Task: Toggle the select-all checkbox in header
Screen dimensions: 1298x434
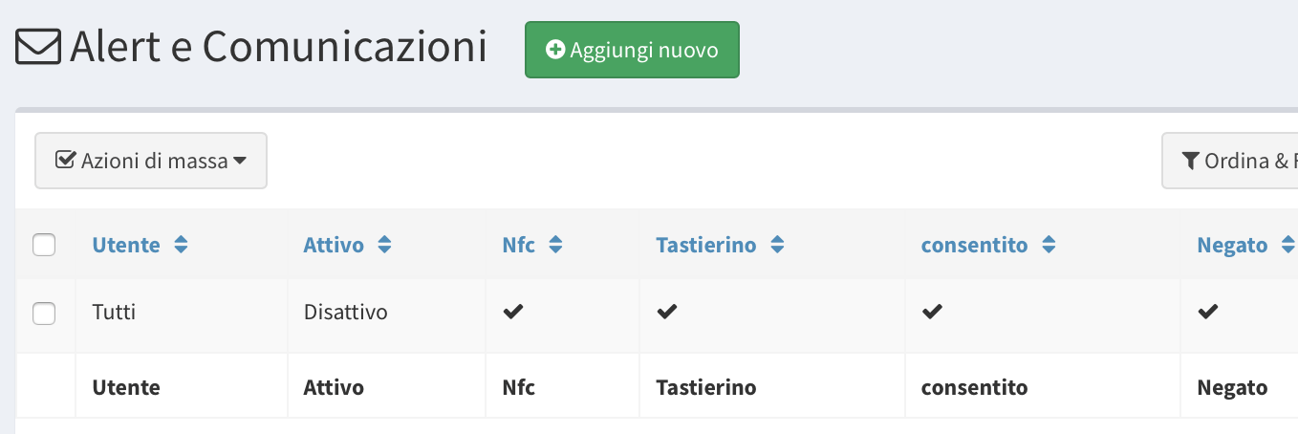Action: [44, 246]
